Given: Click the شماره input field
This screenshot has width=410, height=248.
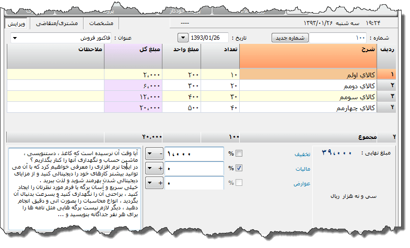Looking at the screenshot, I should (x=339, y=38).
